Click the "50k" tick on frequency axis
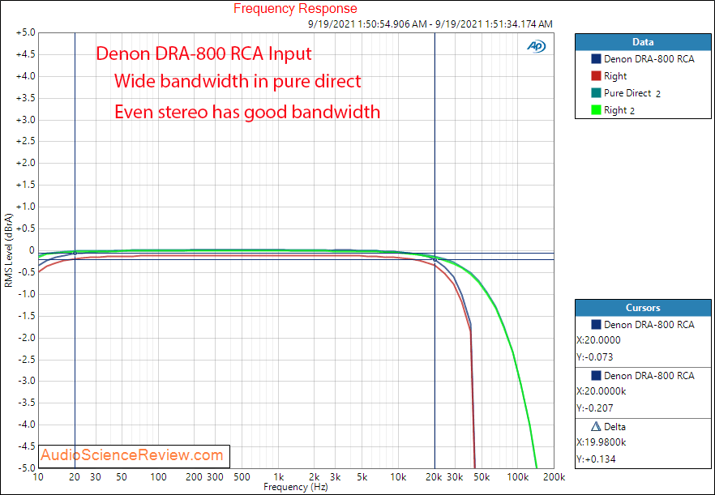Viewport: 715px width, 495px height. pos(482,477)
